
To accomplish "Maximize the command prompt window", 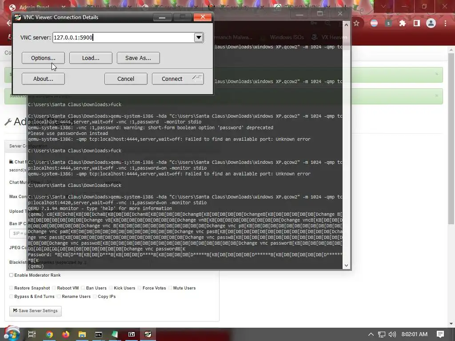I will 320,14.
